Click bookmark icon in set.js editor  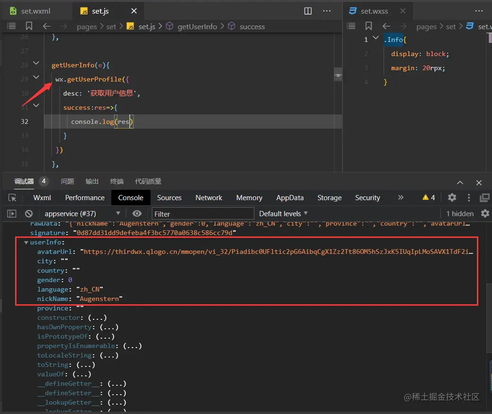[x=29, y=26]
